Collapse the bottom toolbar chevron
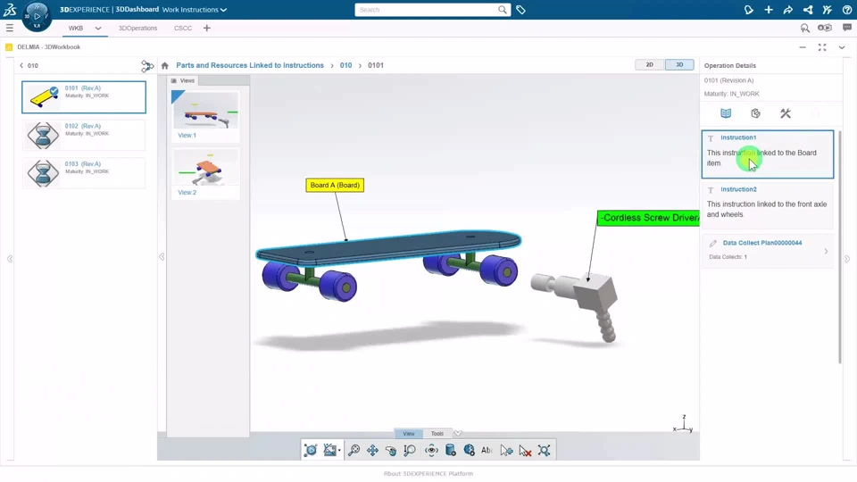857x482 pixels. coord(458,434)
